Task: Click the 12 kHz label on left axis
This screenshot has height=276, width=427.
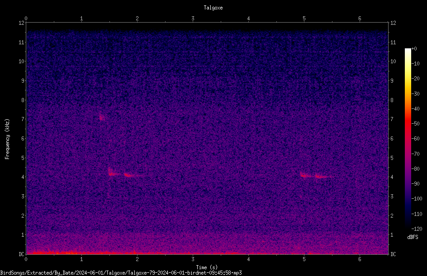Action: tap(21, 23)
